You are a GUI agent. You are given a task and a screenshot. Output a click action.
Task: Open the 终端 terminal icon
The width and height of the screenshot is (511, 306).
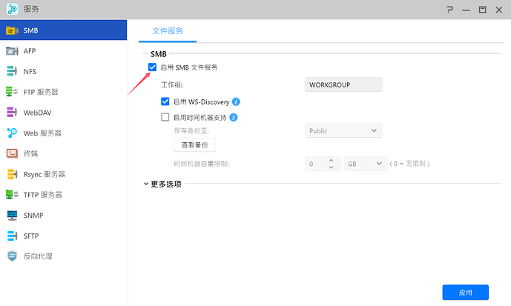pyautogui.click(x=12, y=153)
